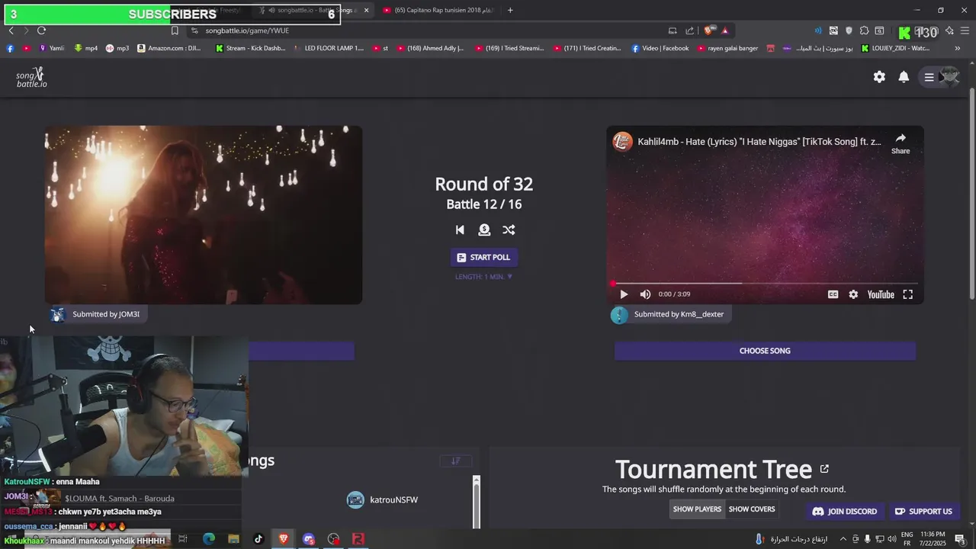Open Brave Shields lion icon
The width and height of the screenshot is (976, 549).
pos(709,30)
